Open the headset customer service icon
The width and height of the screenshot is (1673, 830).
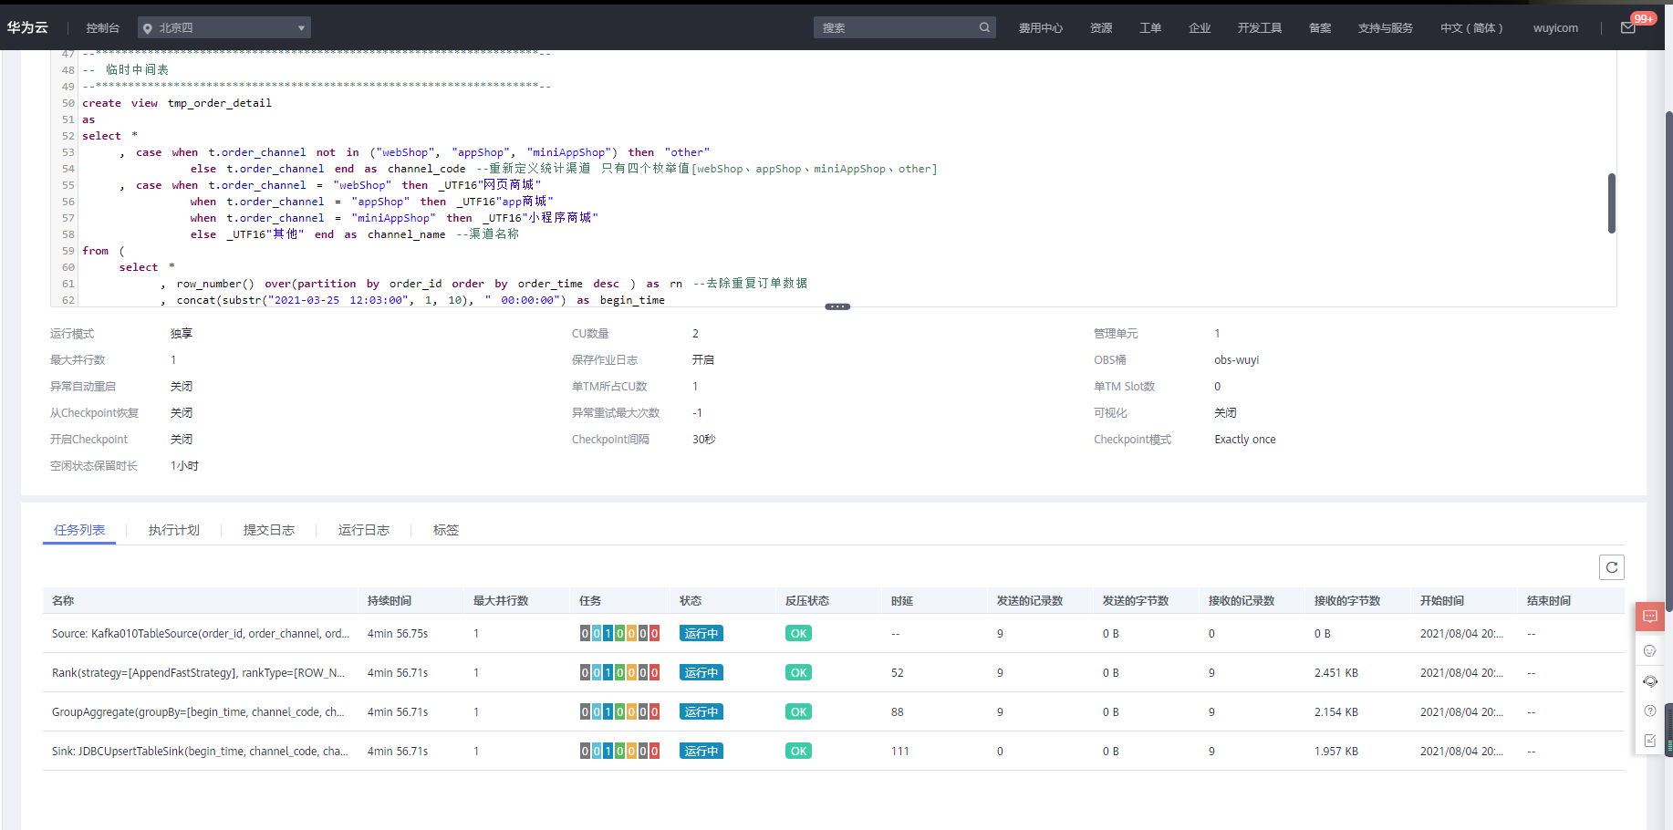point(1649,681)
